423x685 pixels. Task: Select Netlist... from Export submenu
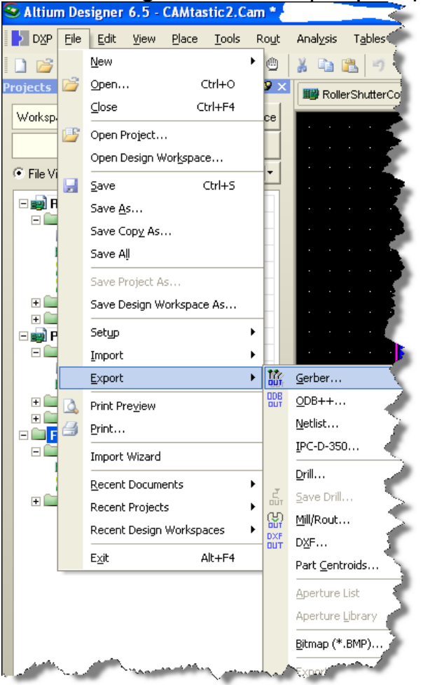(317, 424)
